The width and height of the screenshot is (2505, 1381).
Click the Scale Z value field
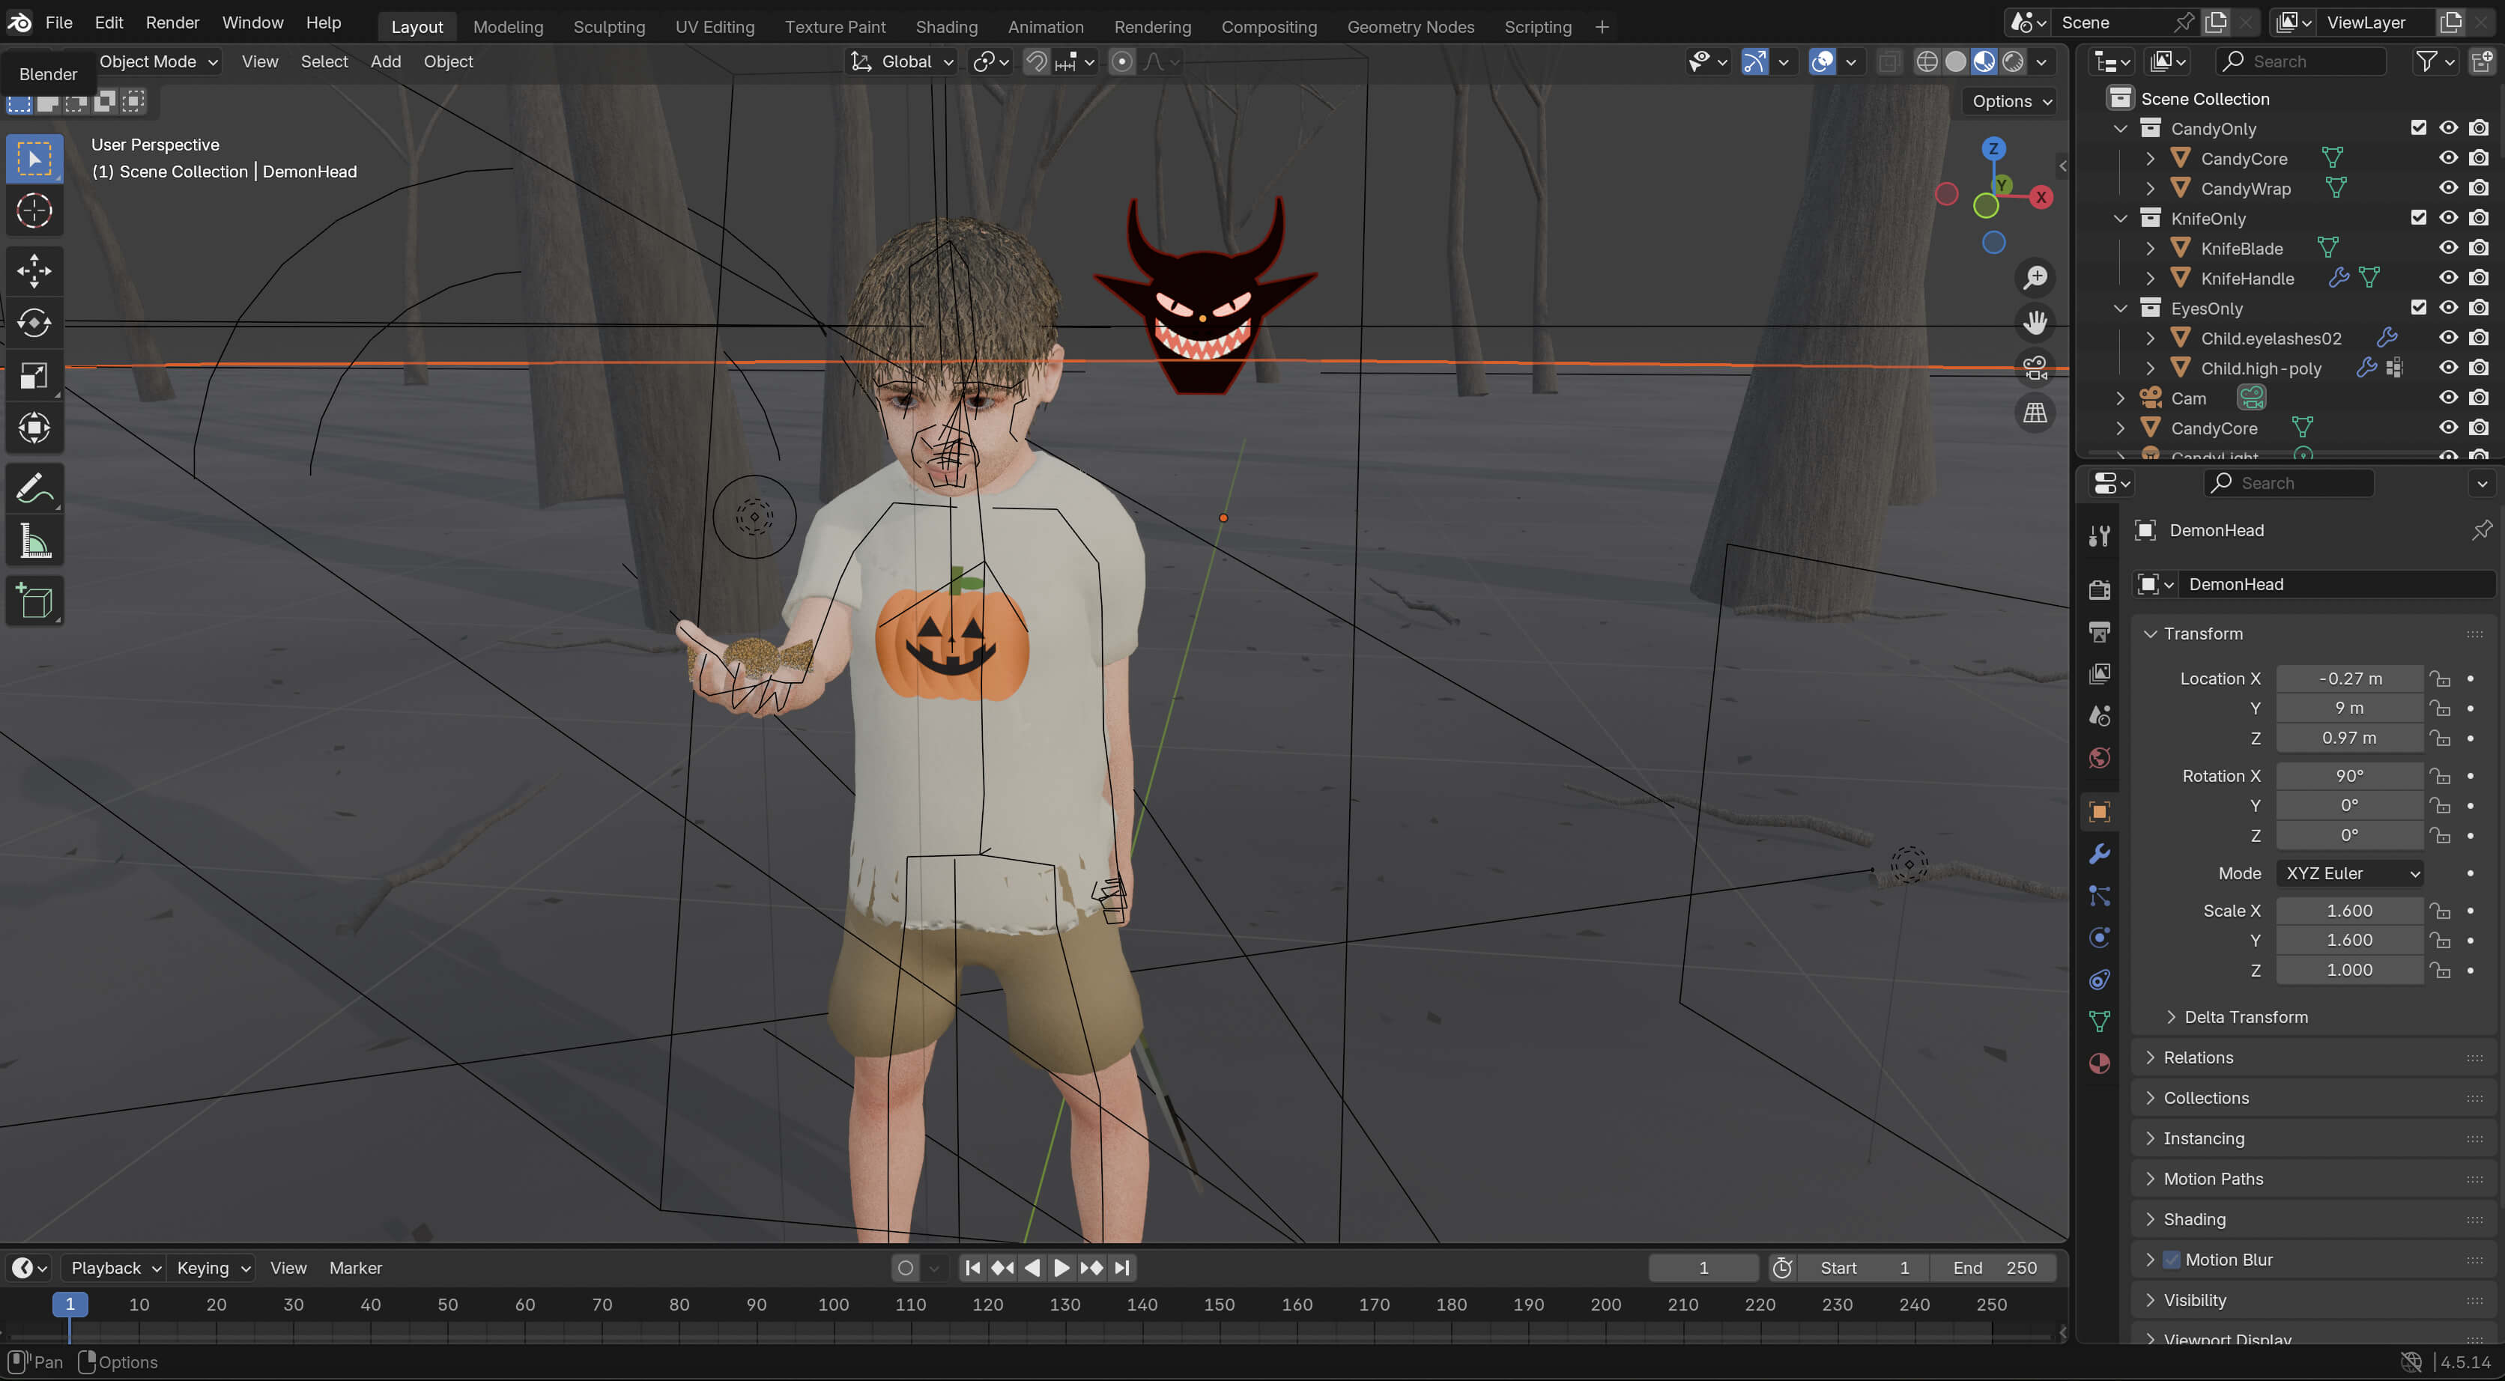click(x=2348, y=970)
